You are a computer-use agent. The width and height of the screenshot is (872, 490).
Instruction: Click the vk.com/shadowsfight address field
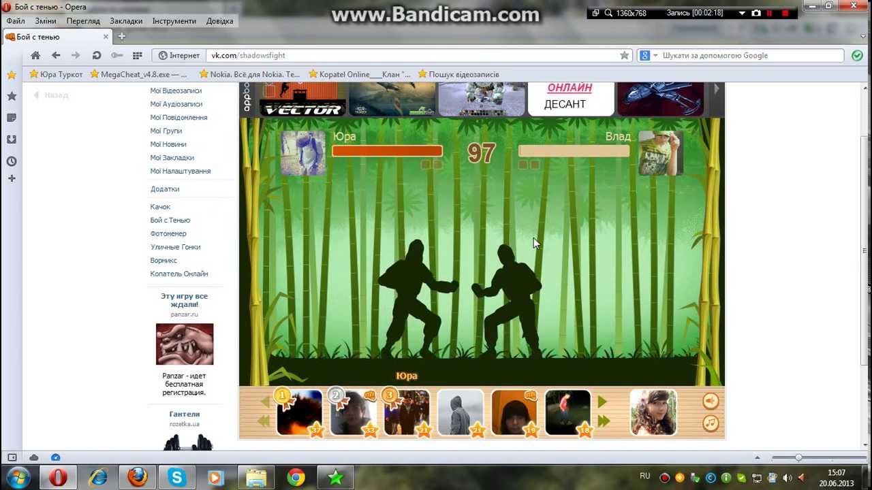click(x=412, y=56)
